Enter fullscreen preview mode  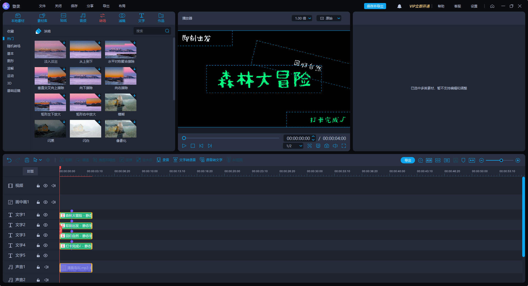point(343,146)
